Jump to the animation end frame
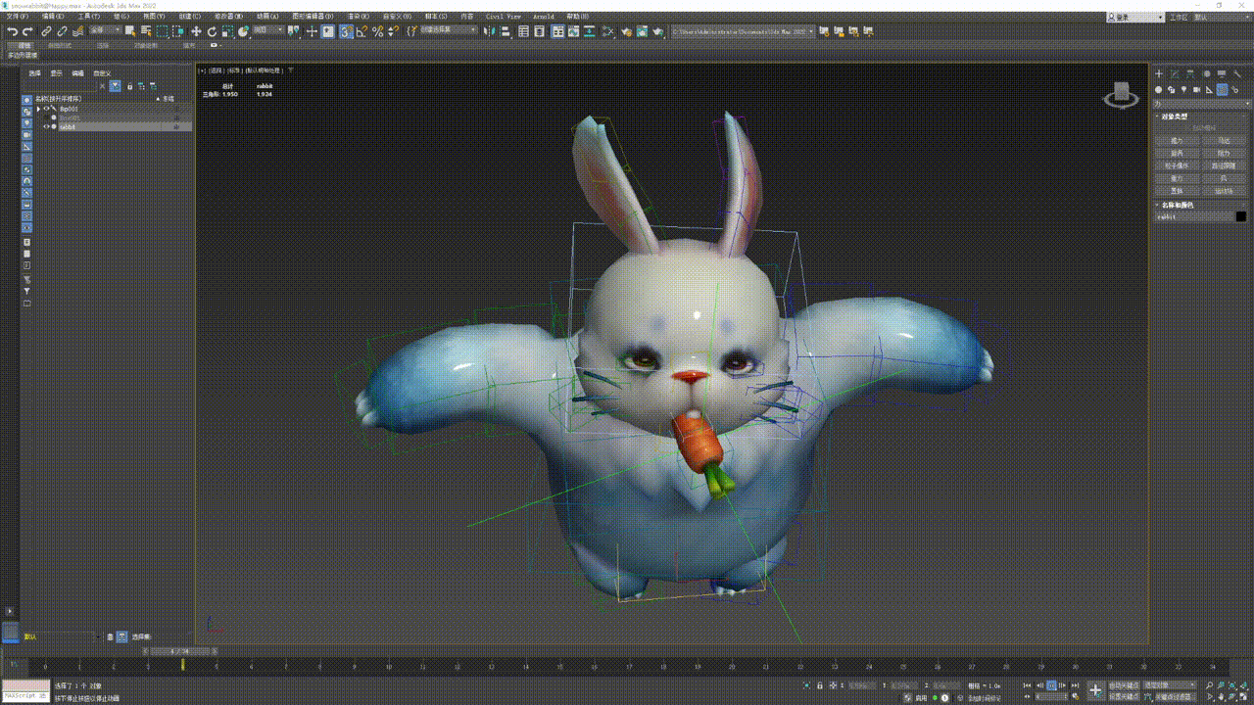This screenshot has height=705, width=1254. tap(1075, 684)
